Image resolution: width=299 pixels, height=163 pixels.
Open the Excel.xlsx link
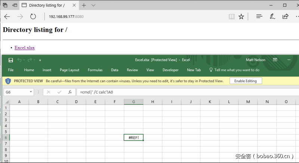(24, 47)
